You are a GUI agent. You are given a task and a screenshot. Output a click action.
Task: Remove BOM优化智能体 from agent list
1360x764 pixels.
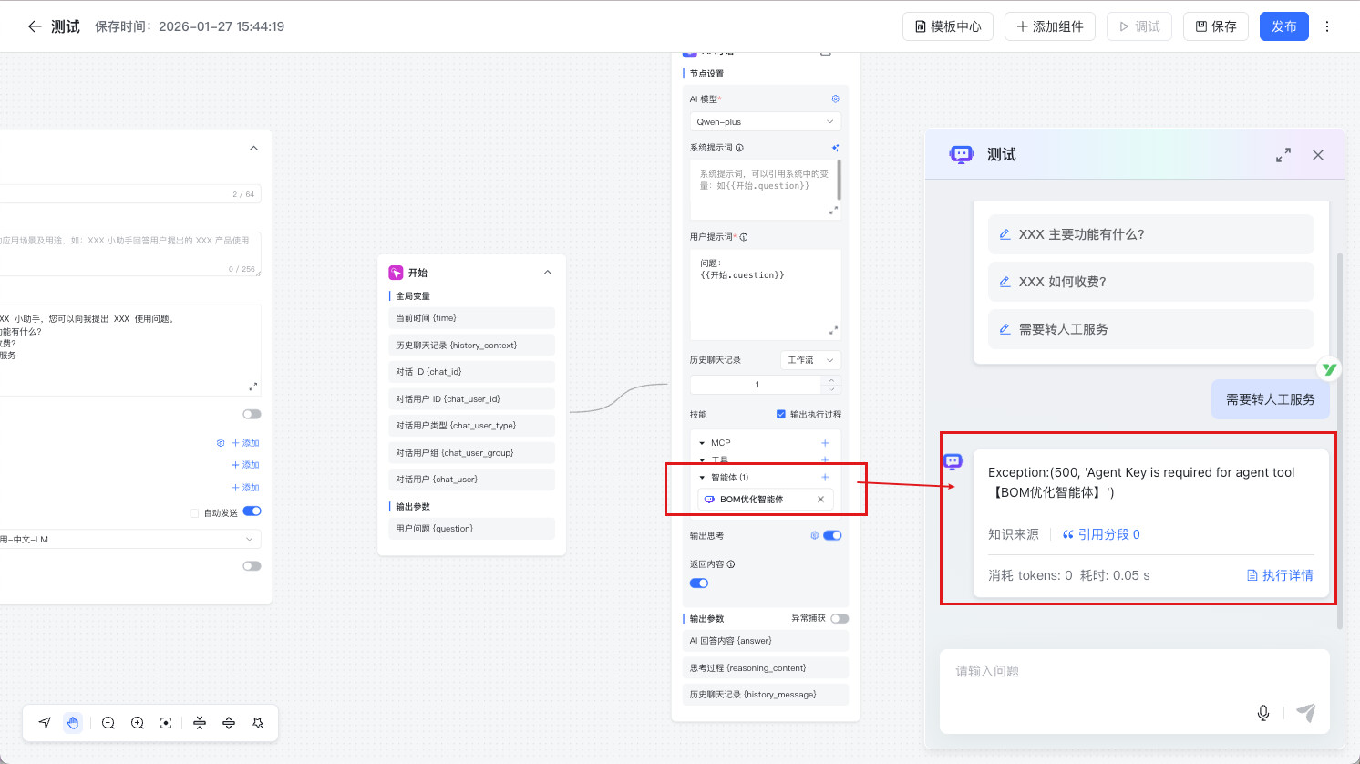click(820, 500)
